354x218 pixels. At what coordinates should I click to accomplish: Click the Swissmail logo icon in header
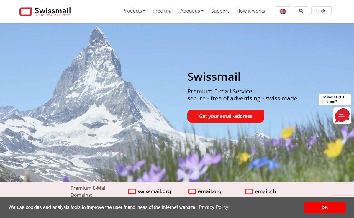coord(25,12)
